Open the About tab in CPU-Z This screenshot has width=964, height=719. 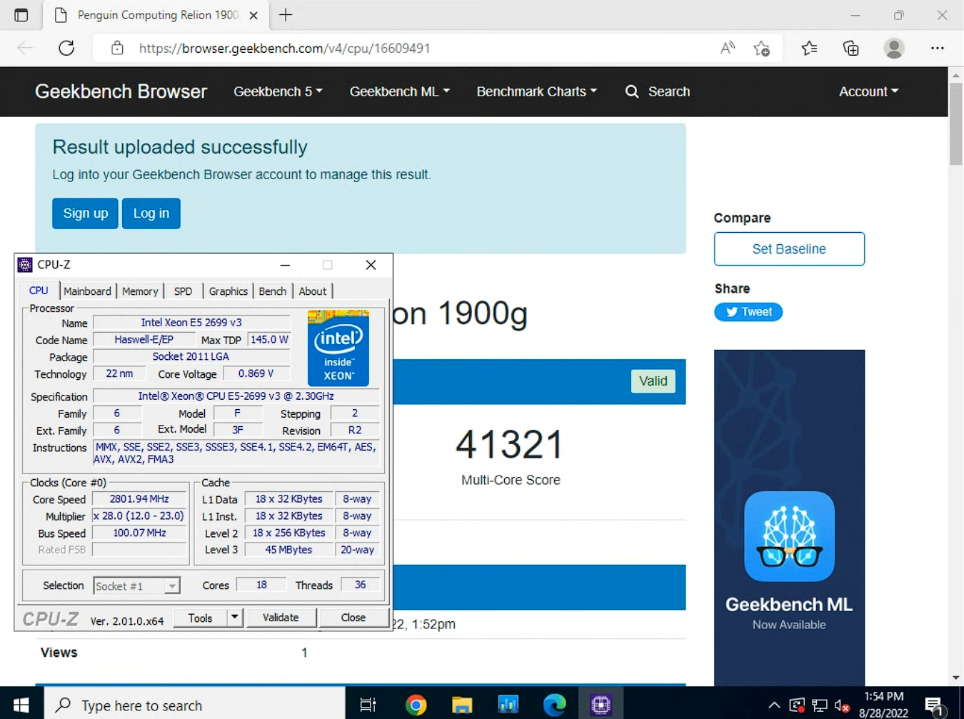(313, 291)
